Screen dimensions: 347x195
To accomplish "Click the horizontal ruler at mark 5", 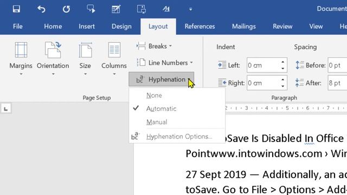I will pos(287,108).
